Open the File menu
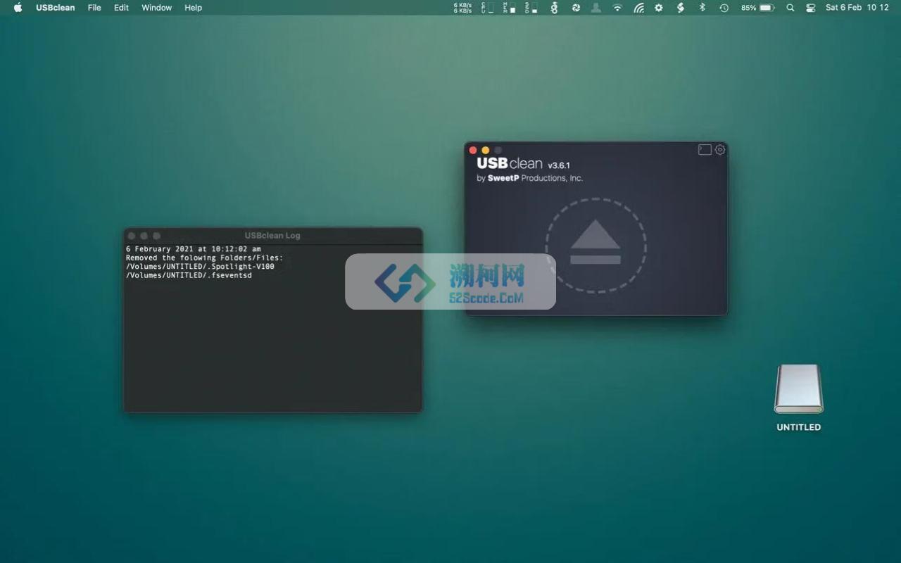Viewport: 901px width, 563px height. click(x=94, y=8)
